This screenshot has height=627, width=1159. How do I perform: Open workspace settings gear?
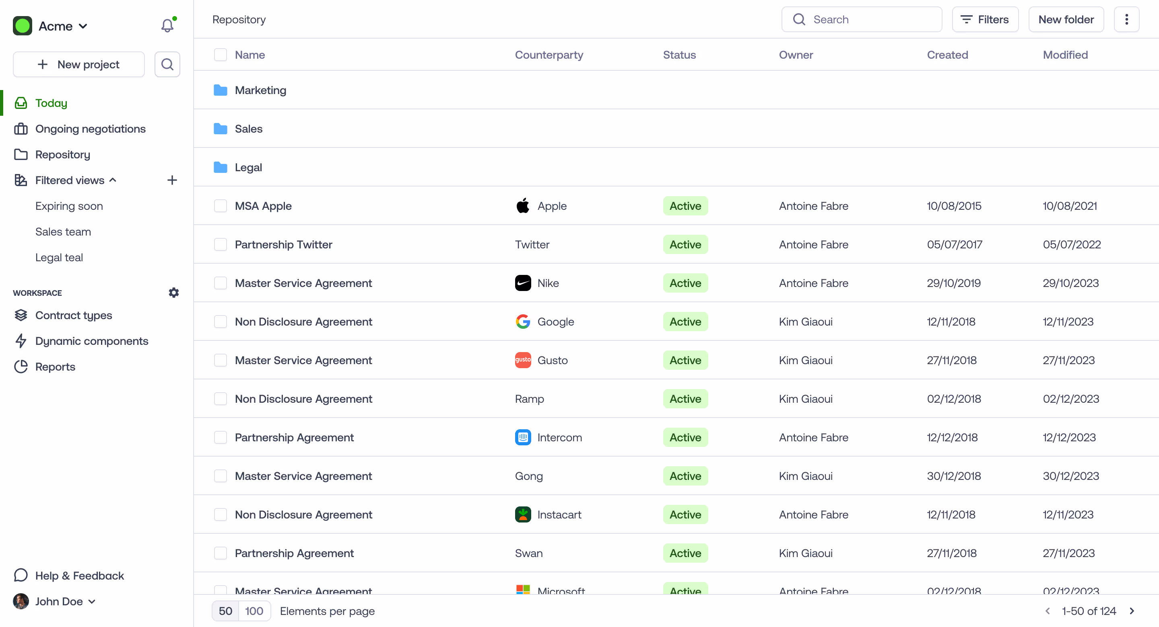point(174,293)
